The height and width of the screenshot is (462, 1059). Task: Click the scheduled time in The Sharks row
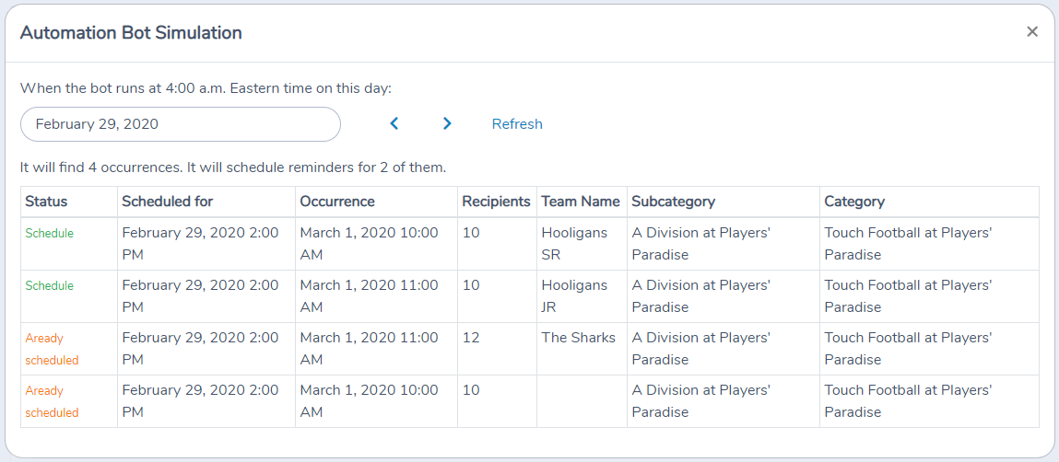(x=200, y=349)
